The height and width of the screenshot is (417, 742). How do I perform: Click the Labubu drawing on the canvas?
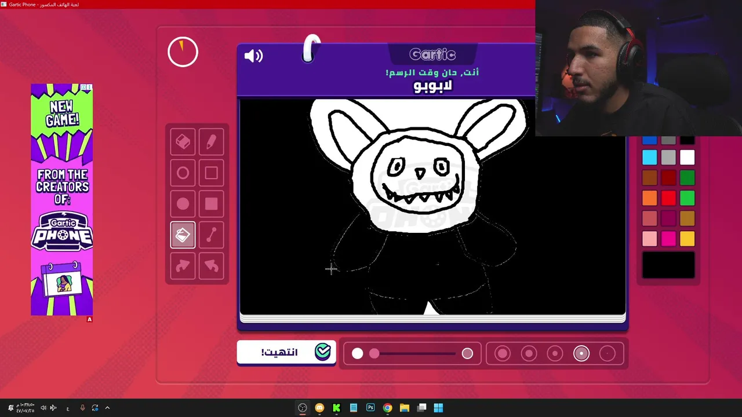419,206
